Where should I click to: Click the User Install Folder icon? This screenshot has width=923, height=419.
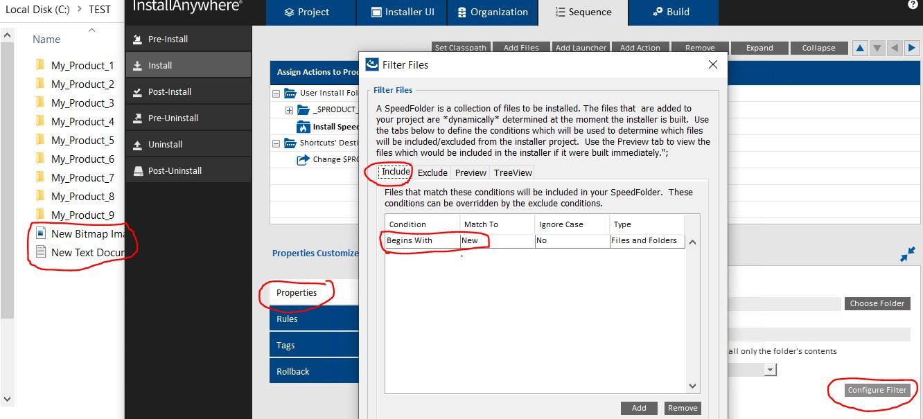click(x=290, y=93)
